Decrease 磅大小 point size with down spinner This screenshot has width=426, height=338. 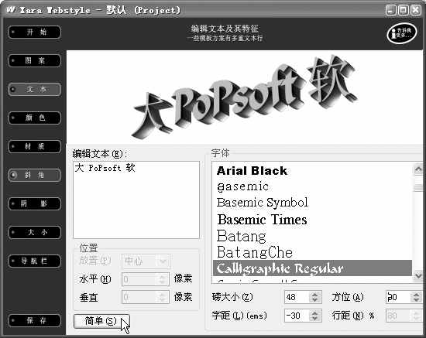tap(315, 300)
